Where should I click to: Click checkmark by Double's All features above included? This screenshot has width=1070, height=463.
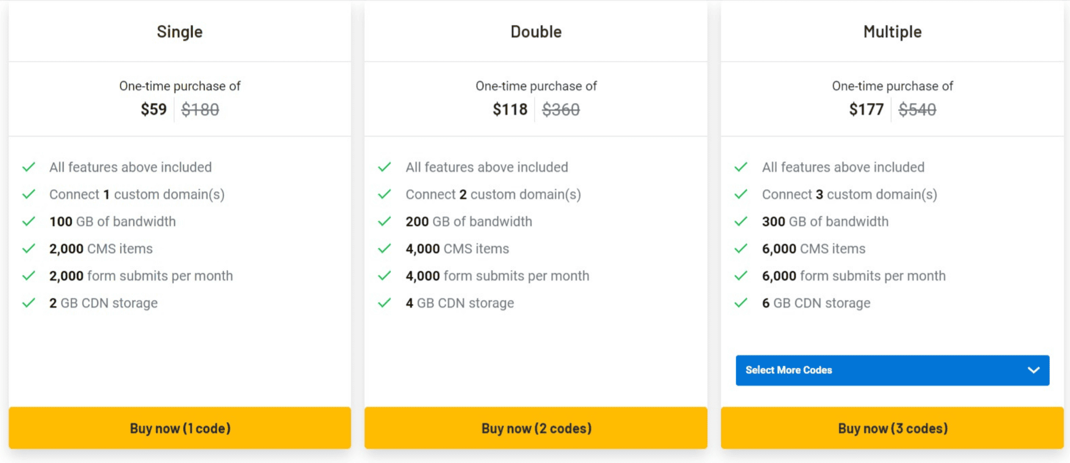coord(385,167)
